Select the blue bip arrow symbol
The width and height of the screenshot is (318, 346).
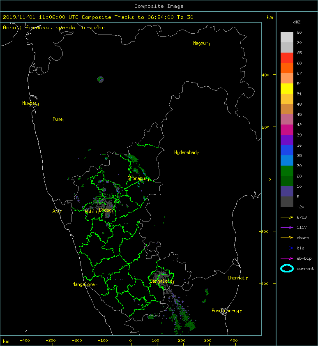287,248
